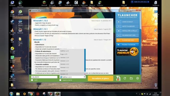Click the Minecraft 1.12.2 heading

(x=40, y=21)
